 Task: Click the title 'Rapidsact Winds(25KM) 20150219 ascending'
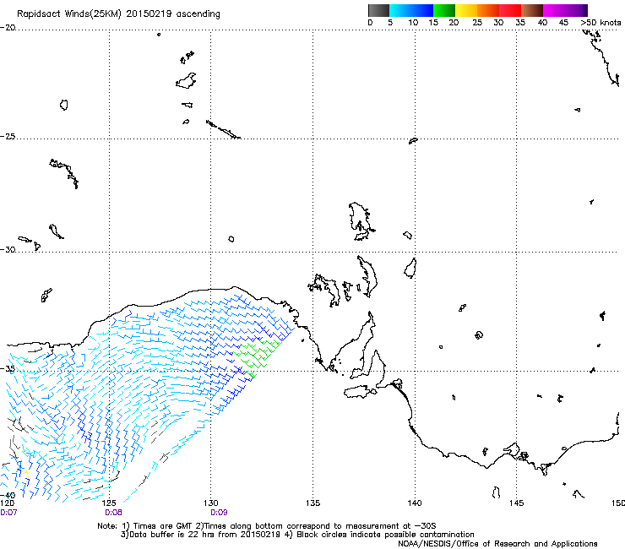[x=118, y=14]
